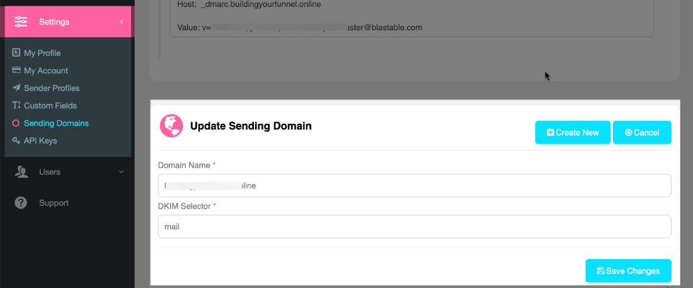Click the Support question mark icon
The height and width of the screenshot is (288, 693).
click(x=21, y=203)
